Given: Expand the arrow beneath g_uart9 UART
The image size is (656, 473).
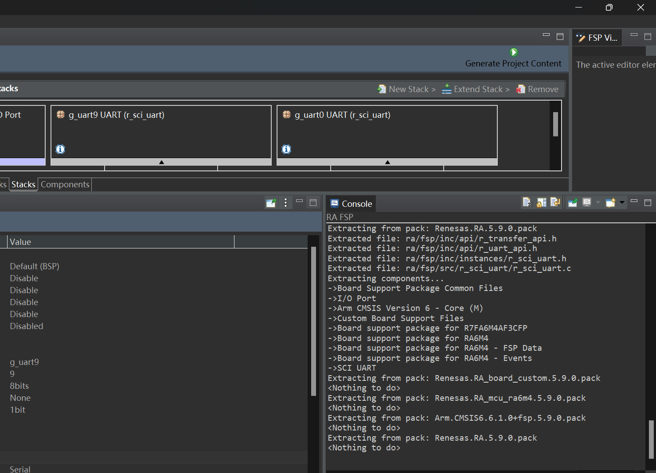Looking at the screenshot, I should [x=161, y=162].
